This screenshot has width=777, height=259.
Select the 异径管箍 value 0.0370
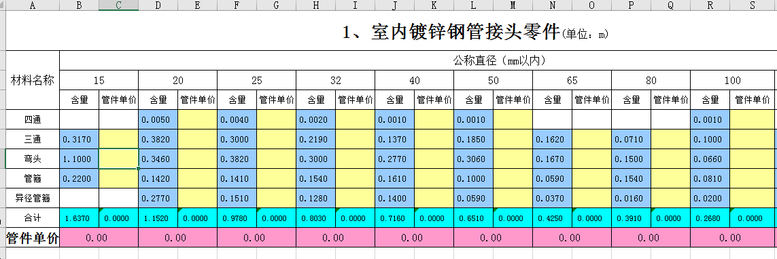click(x=552, y=198)
